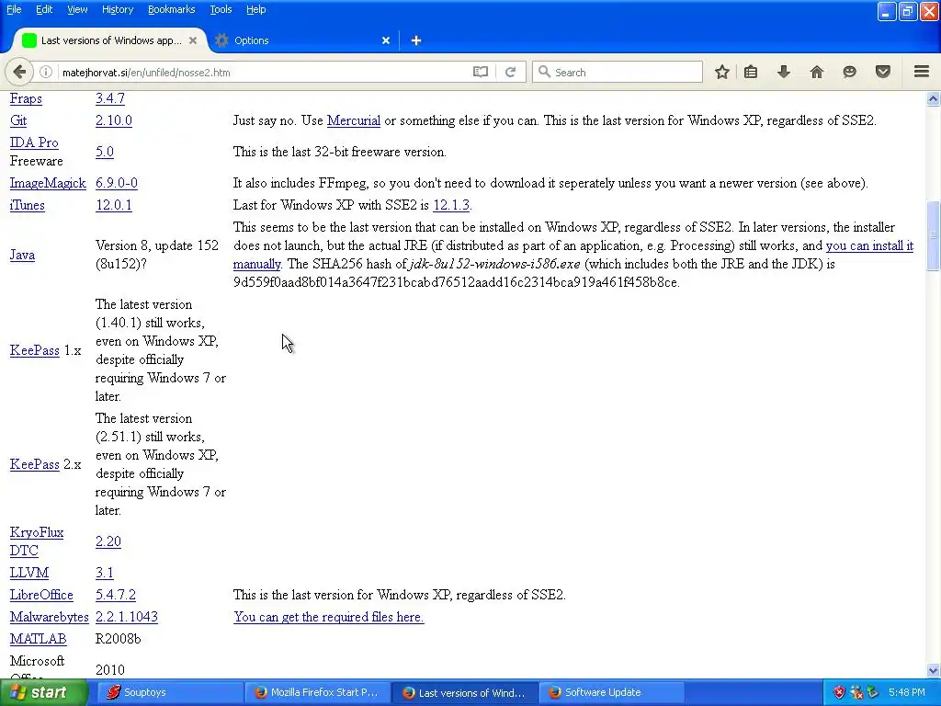Click the green favicon of the first tab
The image size is (941, 706).
tap(28, 40)
